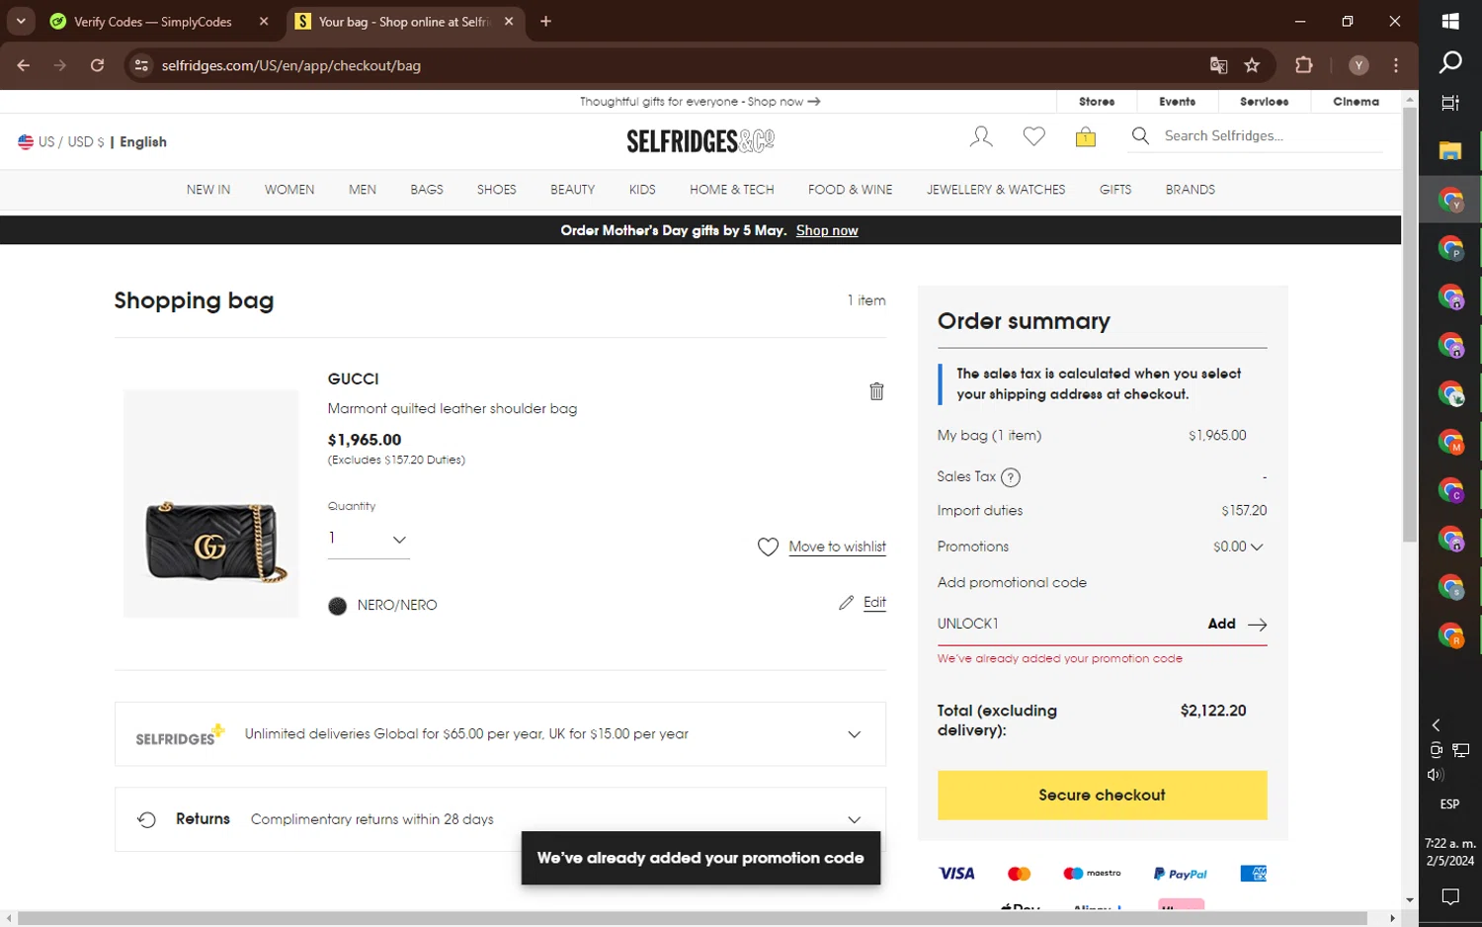Change US / USD $ region selector
The image size is (1482, 927).
pyautogui.click(x=61, y=142)
